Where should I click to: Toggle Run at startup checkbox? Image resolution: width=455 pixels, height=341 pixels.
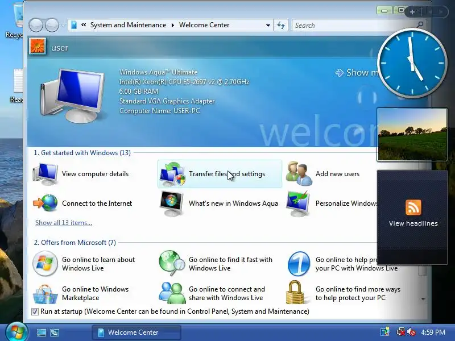(35, 311)
